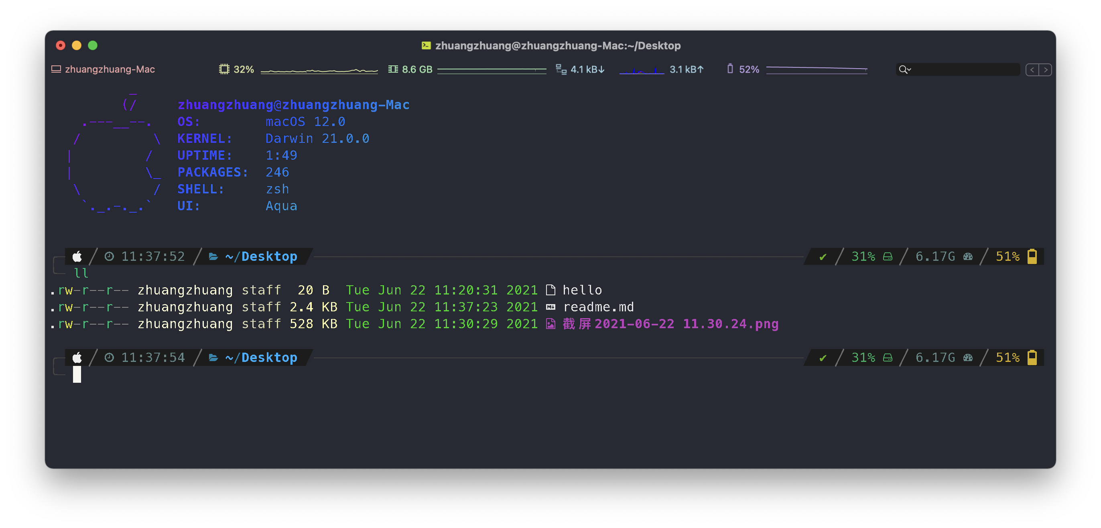Click the window title zhuangzhuang@zhuangzhuang-Mac:~/Desktop
The image size is (1101, 528).
tap(558, 45)
